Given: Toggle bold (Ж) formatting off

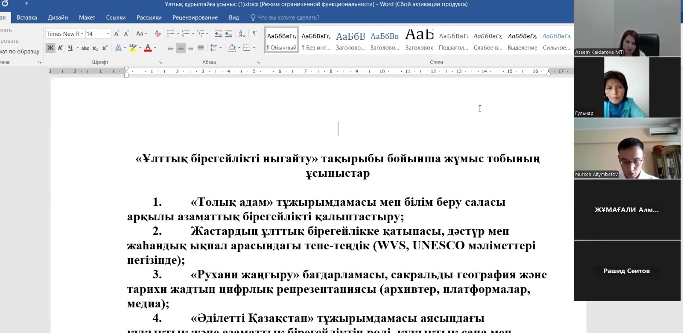Looking at the screenshot, I should [x=50, y=48].
